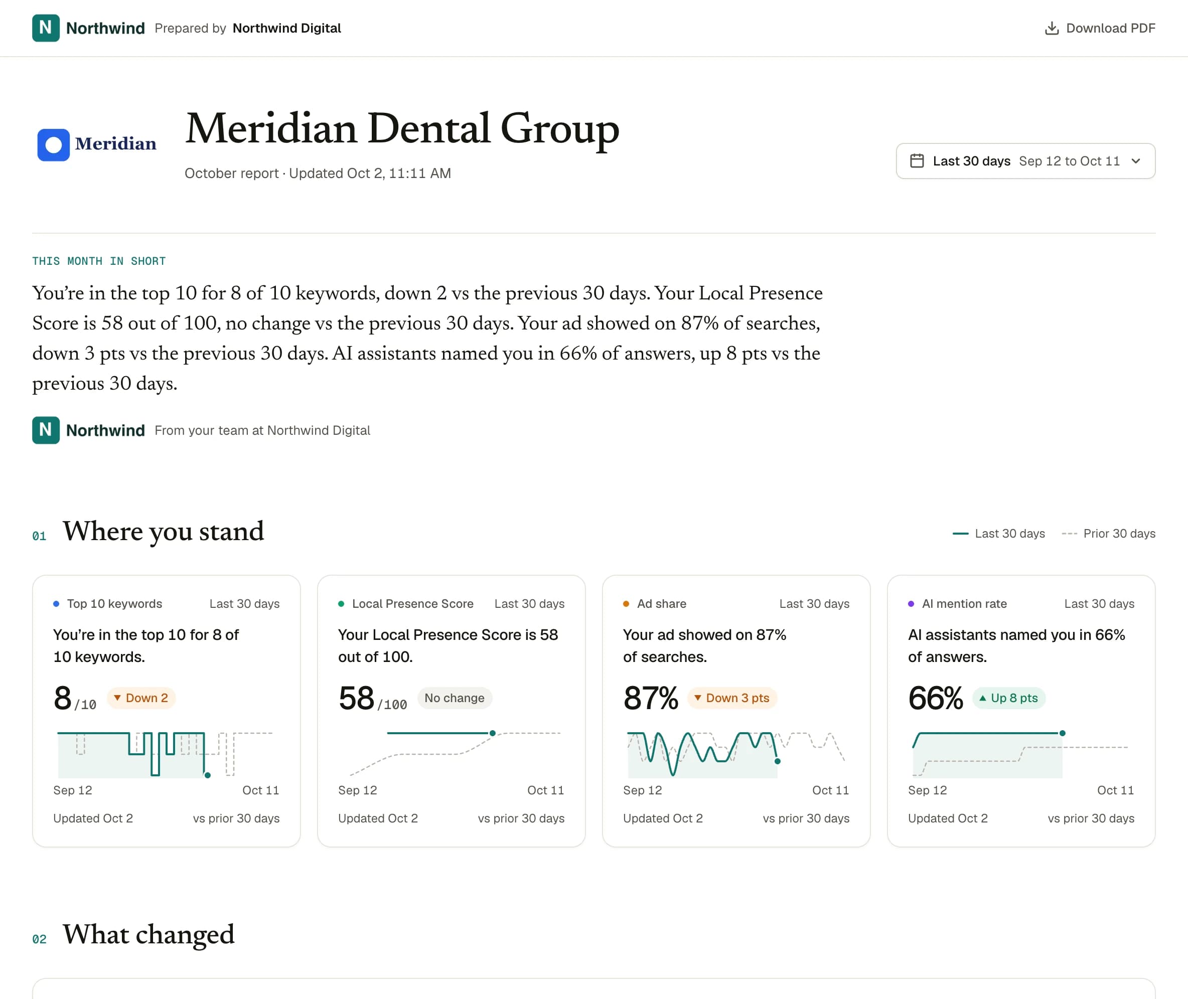The height and width of the screenshot is (999, 1188).
Task: Click the '87%' Ad share value
Action: pyautogui.click(x=651, y=698)
